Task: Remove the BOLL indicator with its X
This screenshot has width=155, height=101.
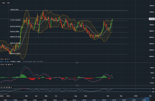Action: tap(9, 59)
